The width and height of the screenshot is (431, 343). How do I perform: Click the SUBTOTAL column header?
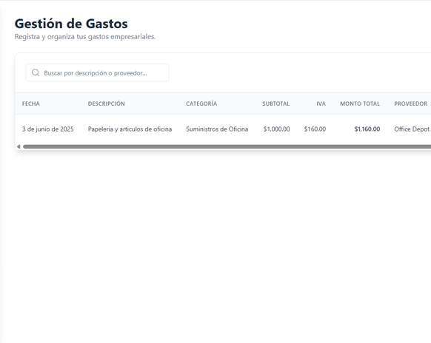275,103
